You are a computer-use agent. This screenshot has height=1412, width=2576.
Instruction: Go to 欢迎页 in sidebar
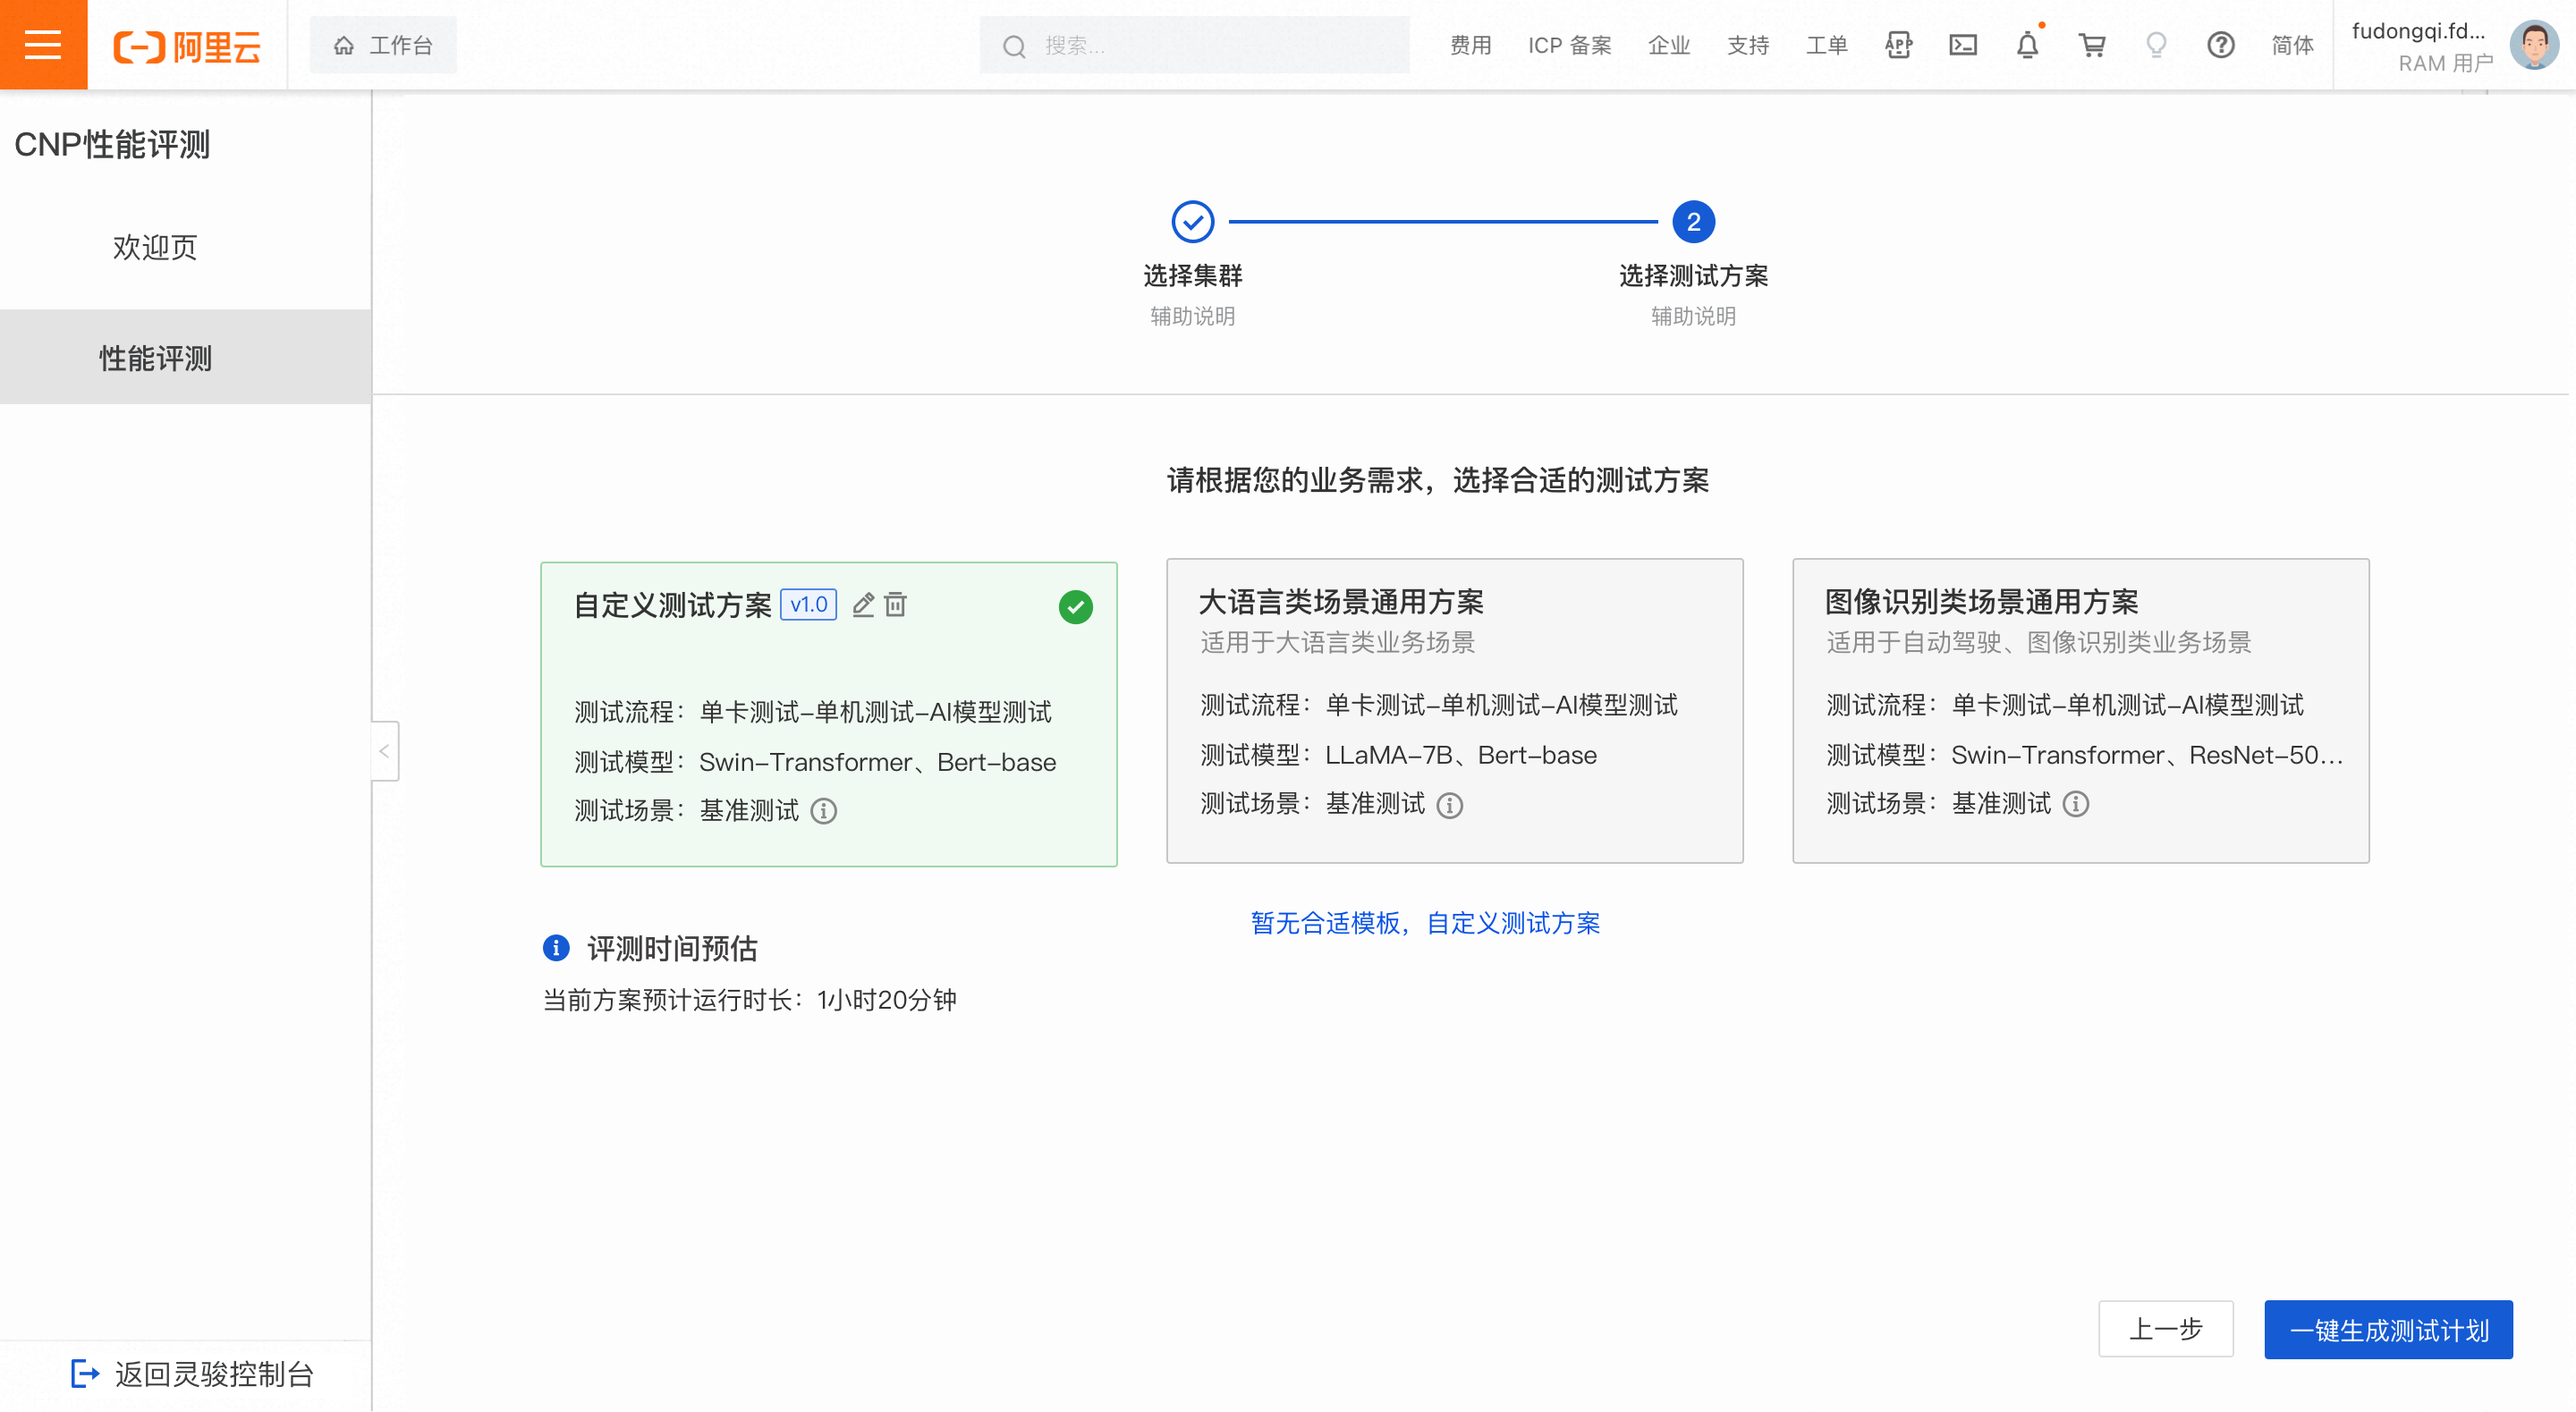coord(155,247)
